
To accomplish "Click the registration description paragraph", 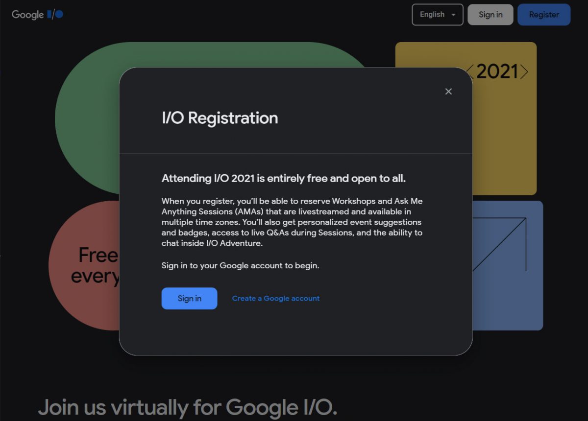I will [x=292, y=222].
